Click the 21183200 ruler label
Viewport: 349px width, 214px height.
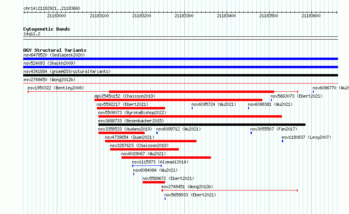pos(142,16)
